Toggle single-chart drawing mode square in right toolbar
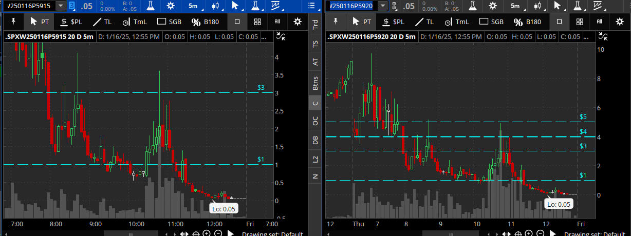Viewport: 631px width, 236px height. (x=560, y=22)
